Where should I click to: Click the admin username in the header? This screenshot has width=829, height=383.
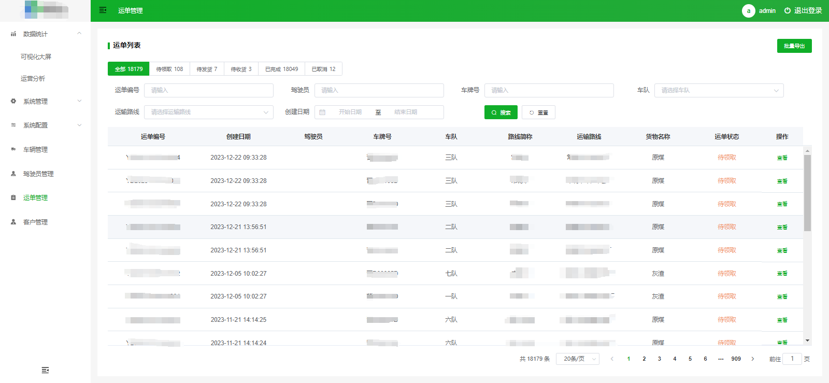767,11
